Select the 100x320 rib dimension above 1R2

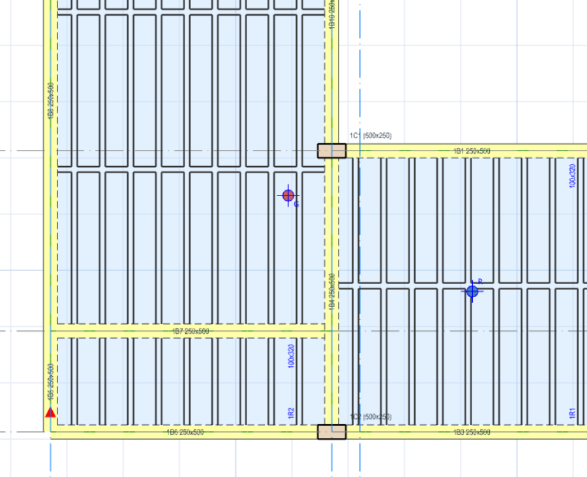click(x=292, y=356)
